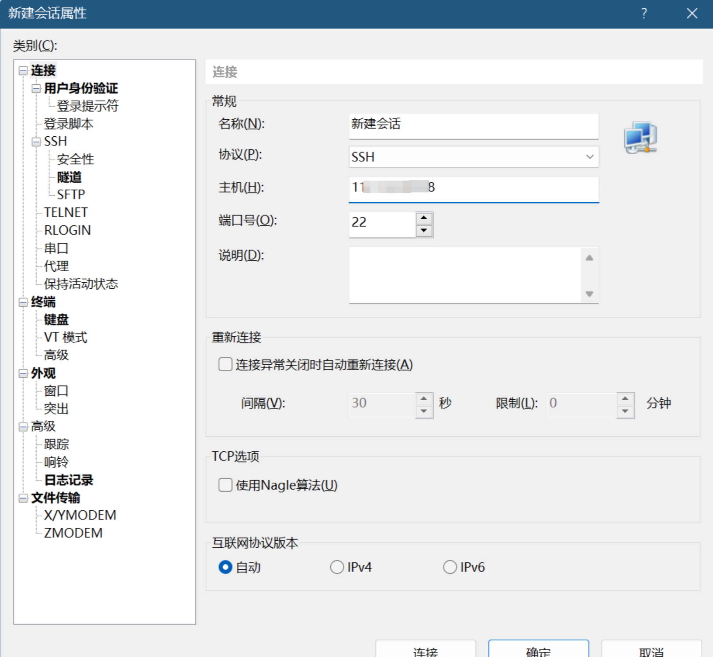
Task: Select ZMODEM in the category tree
Action: tap(72, 533)
